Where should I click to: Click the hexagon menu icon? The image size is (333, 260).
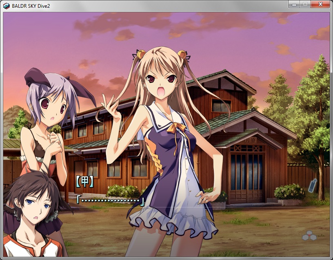[309, 236]
